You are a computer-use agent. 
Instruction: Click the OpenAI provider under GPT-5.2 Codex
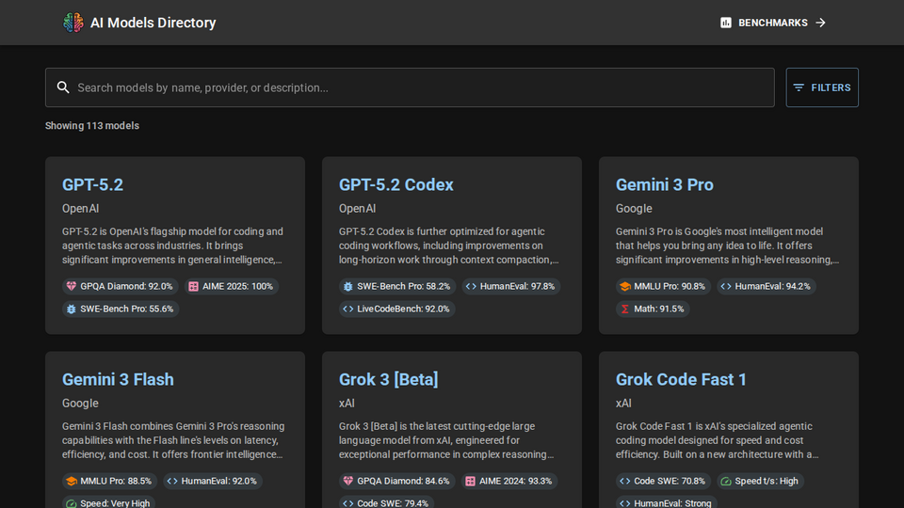tap(358, 209)
